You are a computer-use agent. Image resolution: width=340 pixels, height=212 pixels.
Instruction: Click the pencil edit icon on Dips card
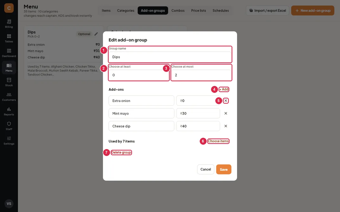point(96,34)
